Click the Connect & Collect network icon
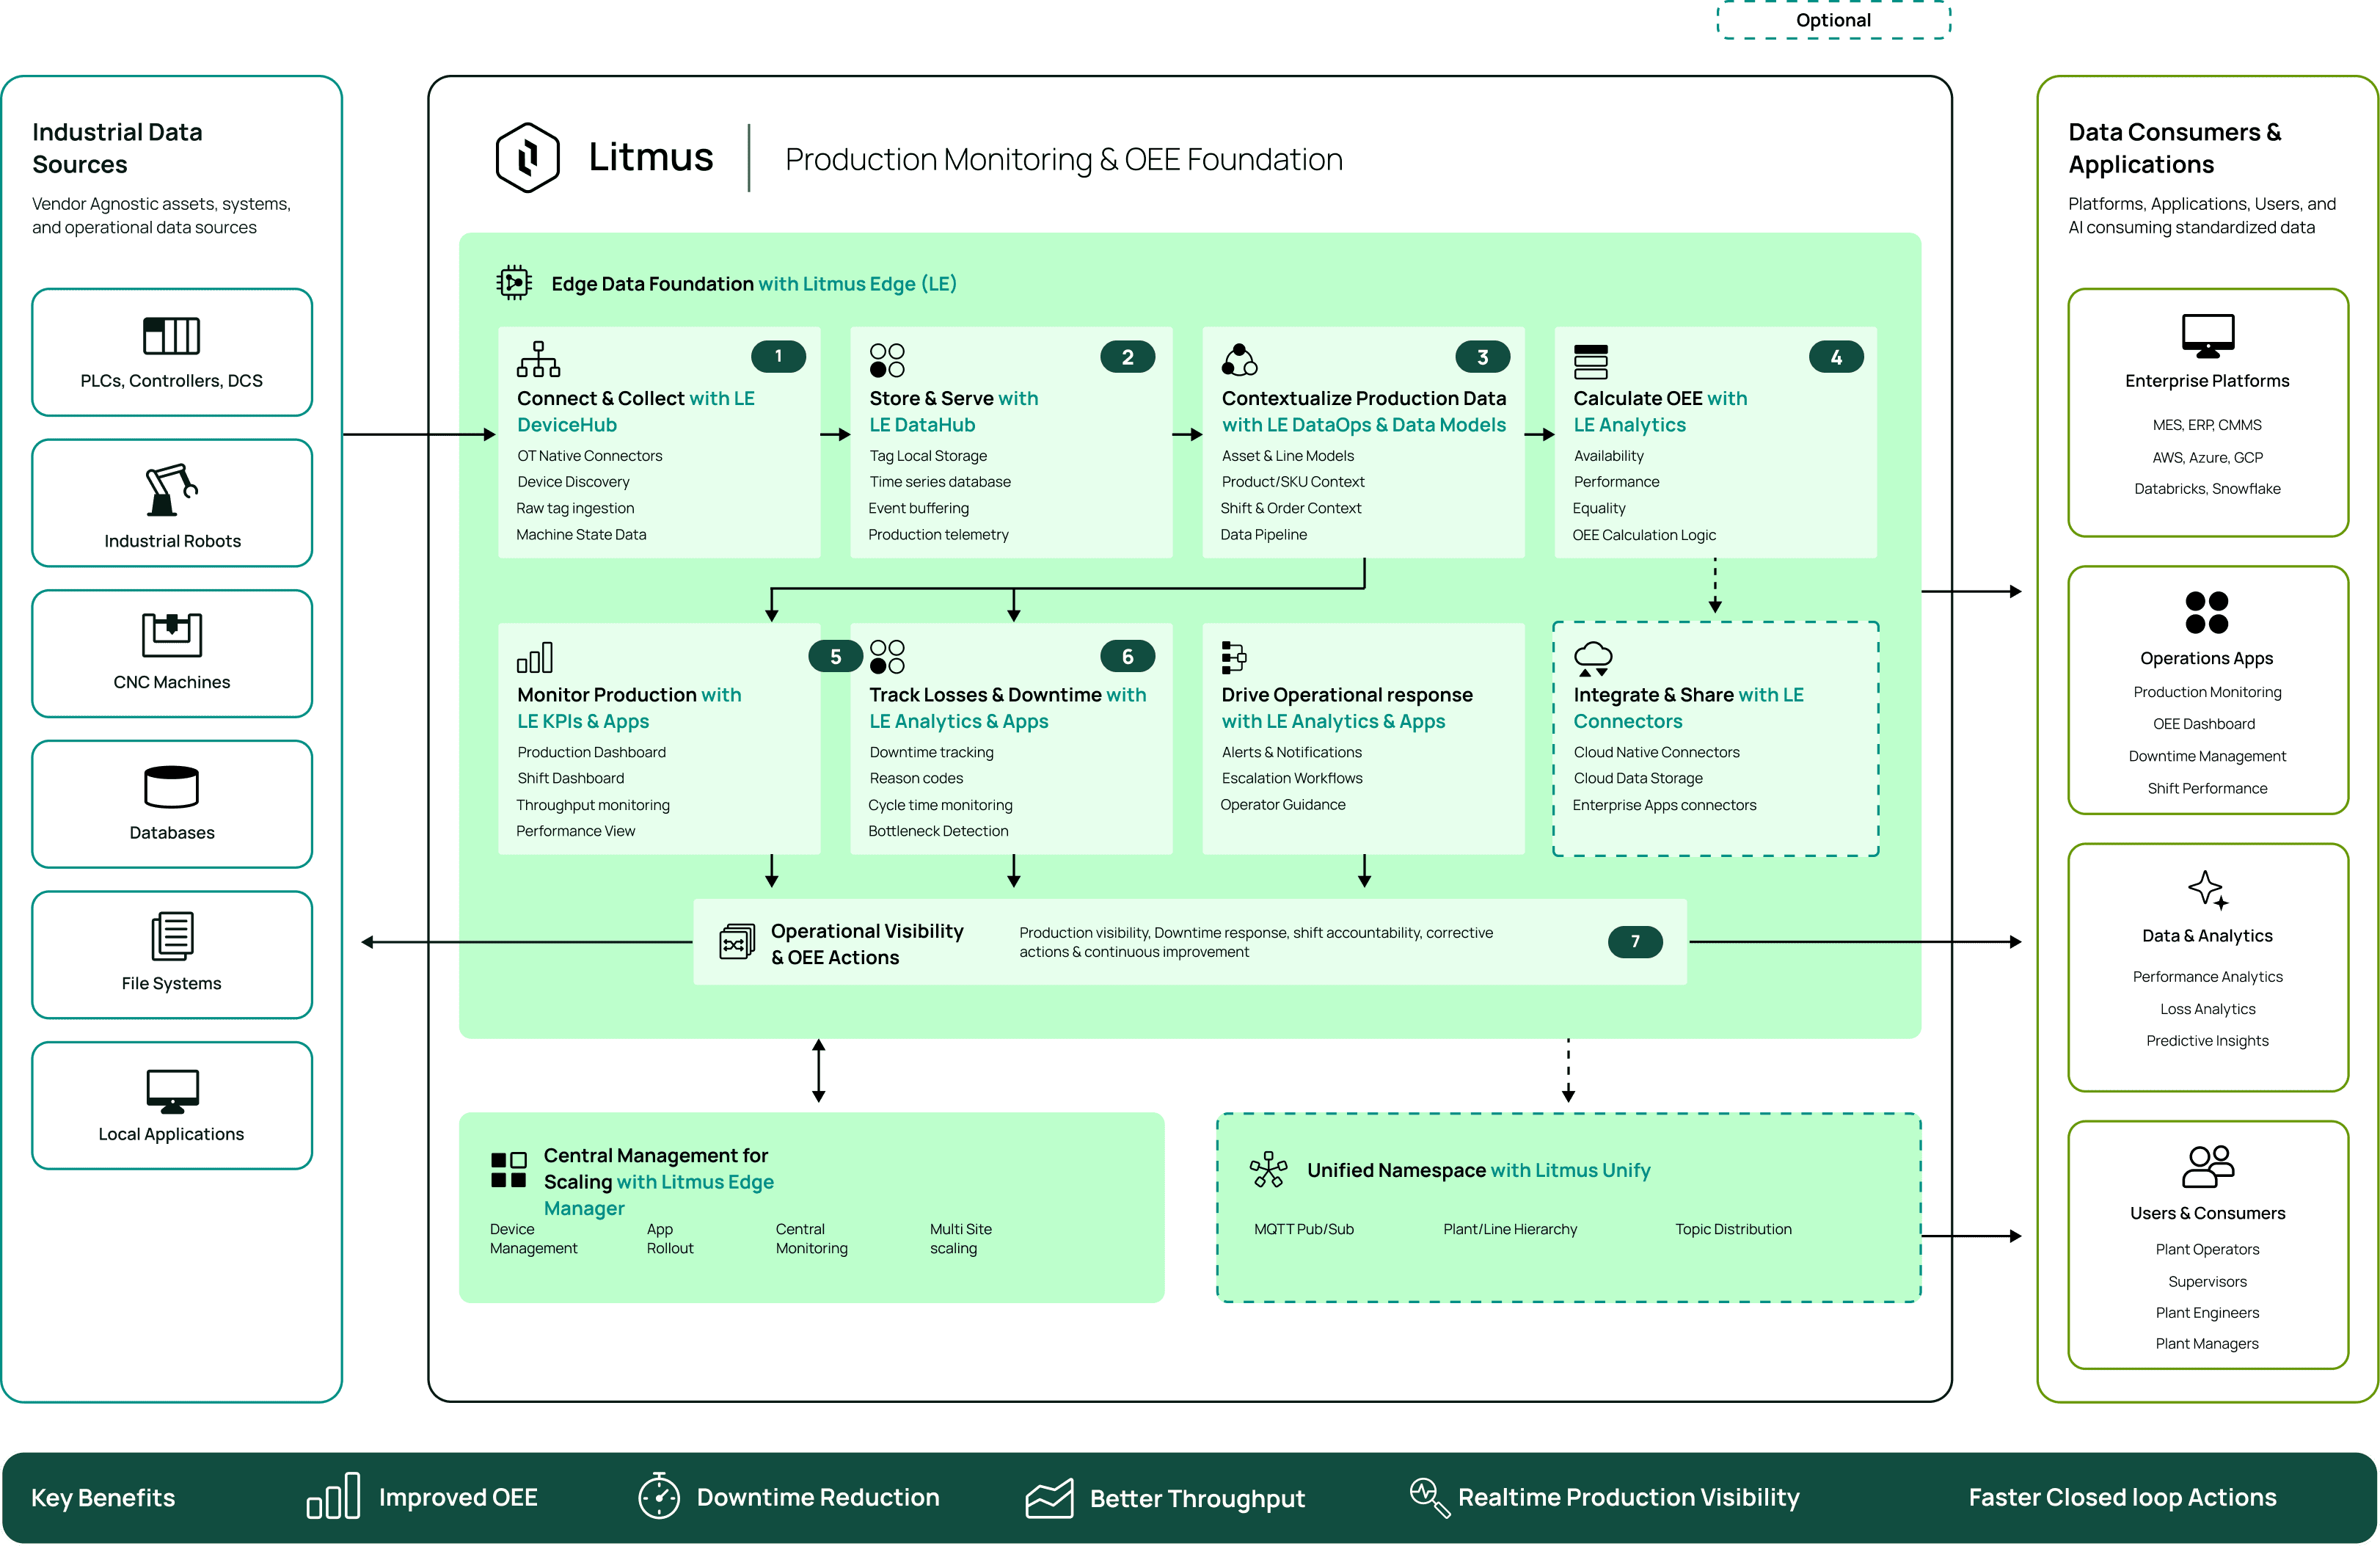Screen dimensions: 2380x1546 coord(538,359)
